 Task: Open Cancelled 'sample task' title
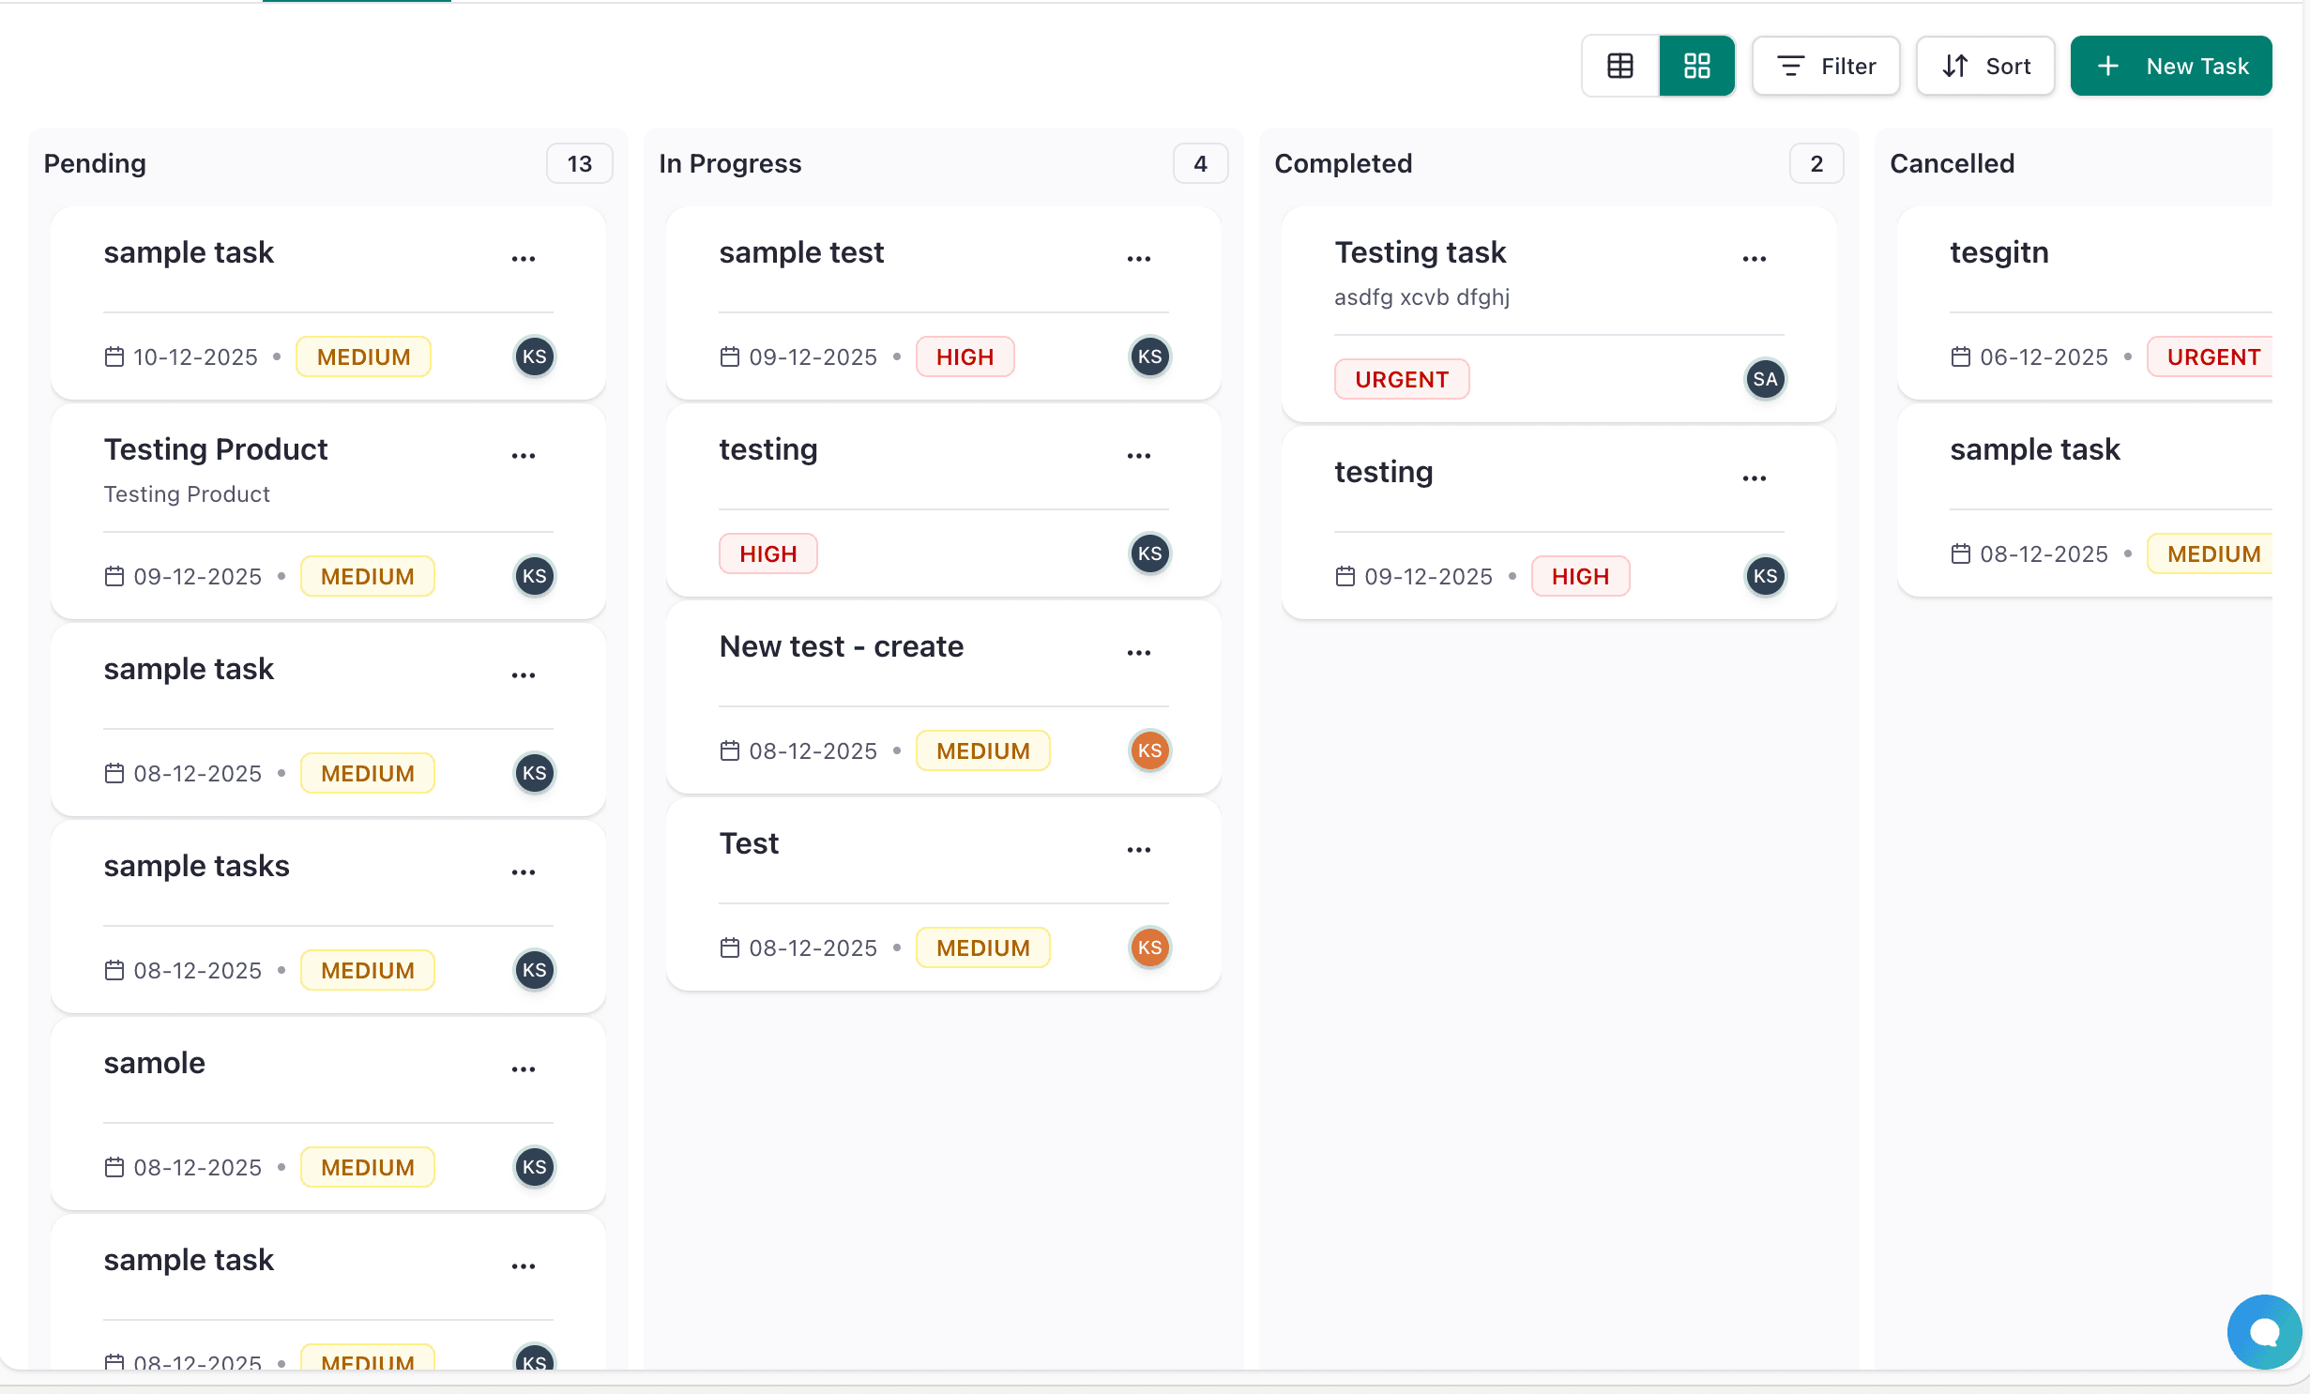pos(2034,449)
